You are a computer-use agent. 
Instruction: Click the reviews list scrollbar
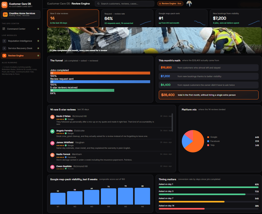(x=172, y=122)
